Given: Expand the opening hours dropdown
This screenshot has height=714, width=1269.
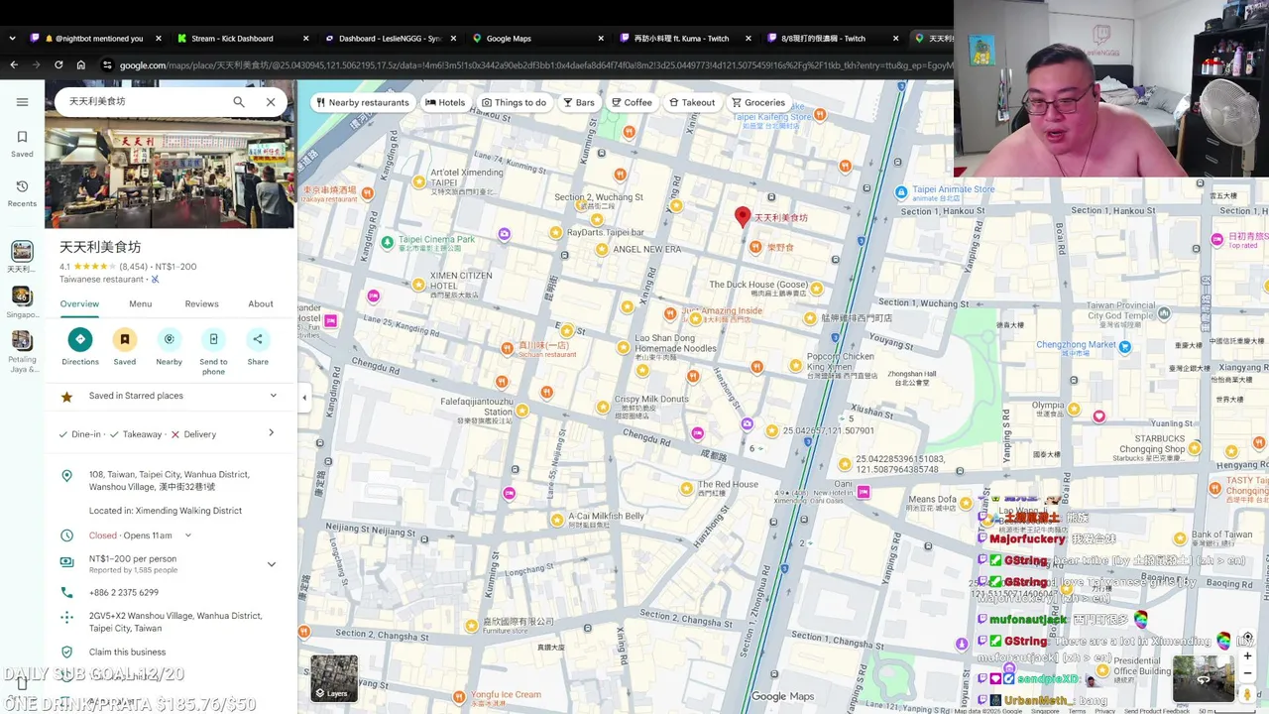Looking at the screenshot, I should pyautogui.click(x=187, y=535).
